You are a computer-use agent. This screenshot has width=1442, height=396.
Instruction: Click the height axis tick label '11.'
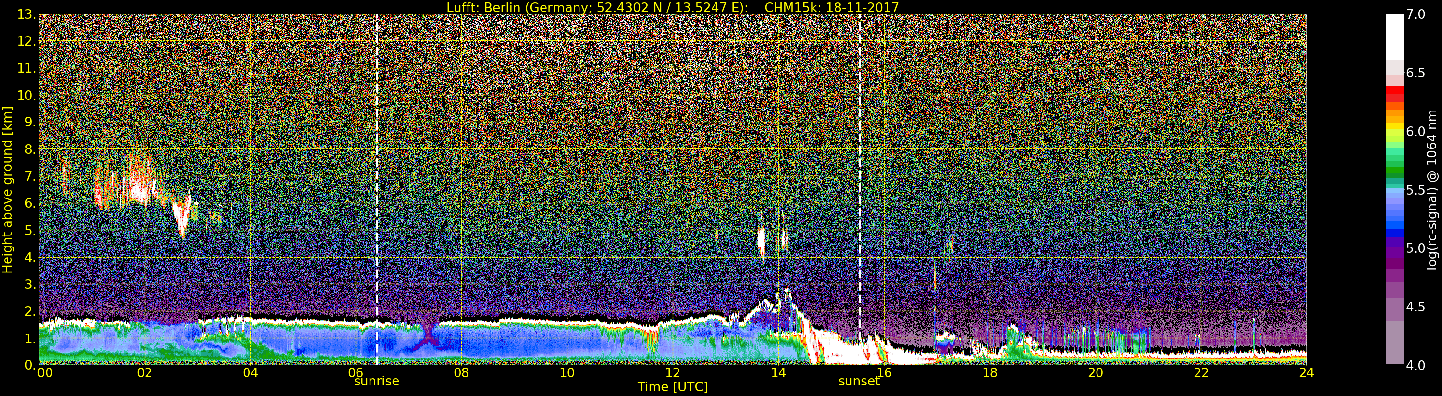pyautogui.click(x=26, y=68)
